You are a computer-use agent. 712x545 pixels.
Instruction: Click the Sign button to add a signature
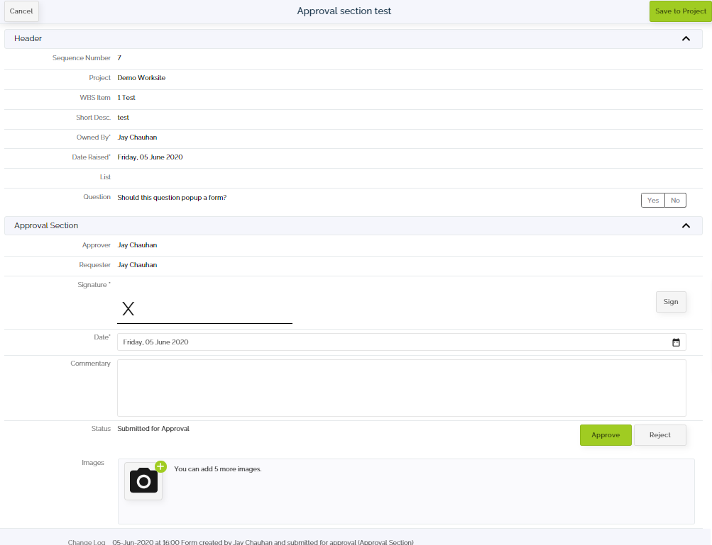(x=670, y=301)
